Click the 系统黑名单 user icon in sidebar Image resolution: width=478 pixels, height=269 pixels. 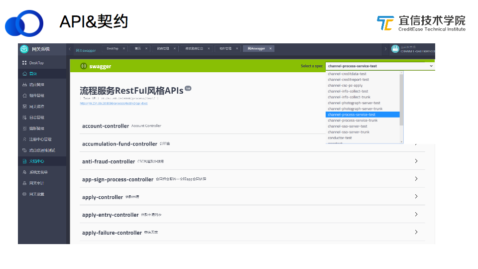click(x=25, y=172)
